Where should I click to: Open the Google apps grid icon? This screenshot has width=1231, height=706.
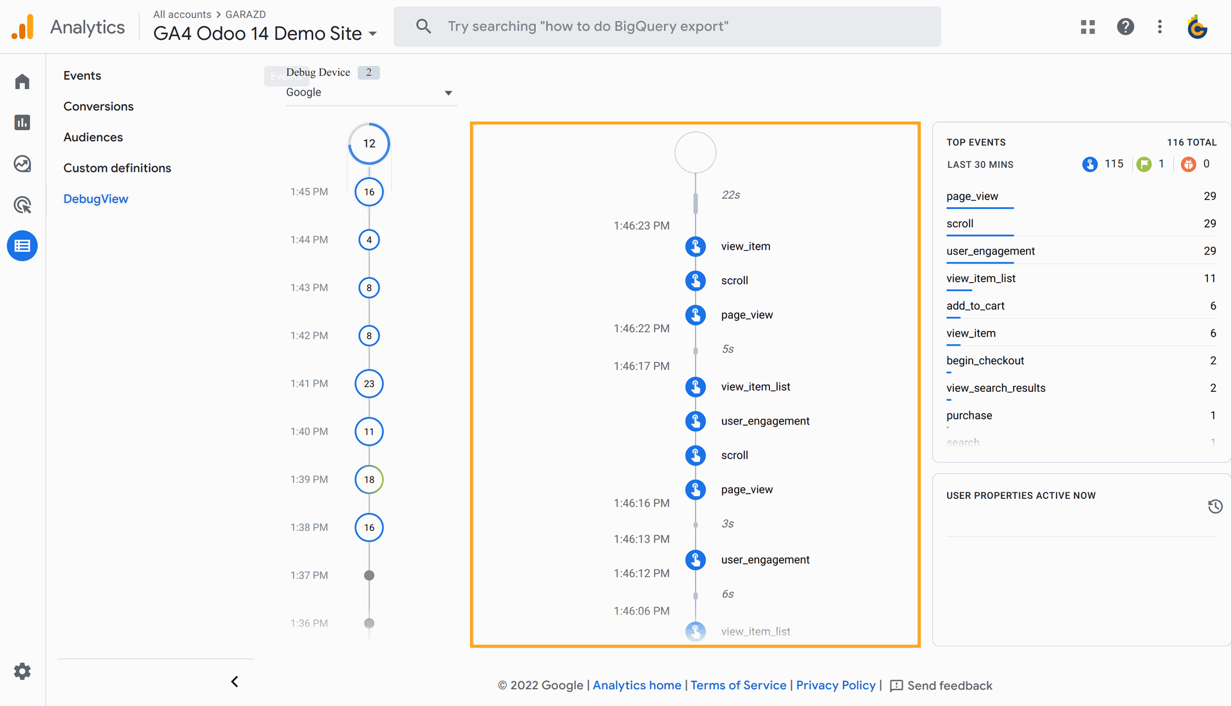pos(1087,26)
